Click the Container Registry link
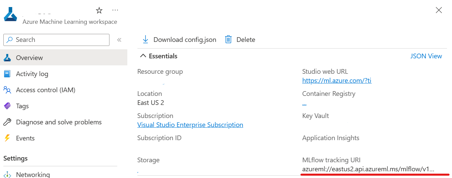The image size is (452, 178). tap(304, 103)
